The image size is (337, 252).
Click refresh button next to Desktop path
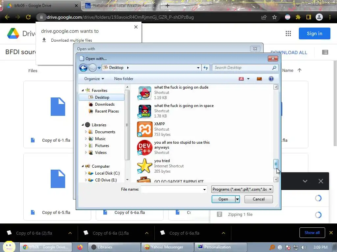(206, 68)
